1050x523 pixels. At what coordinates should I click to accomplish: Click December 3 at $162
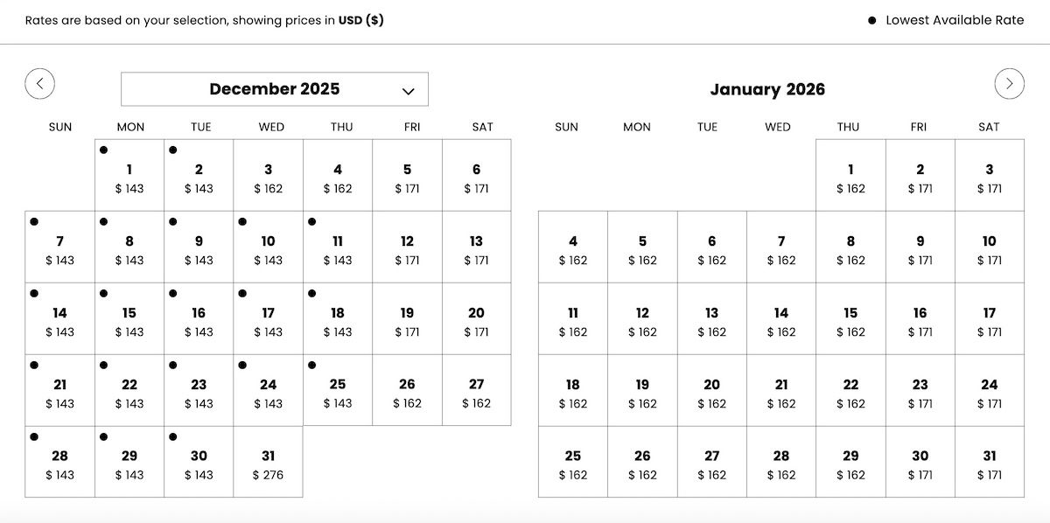[x=268, y=176]
